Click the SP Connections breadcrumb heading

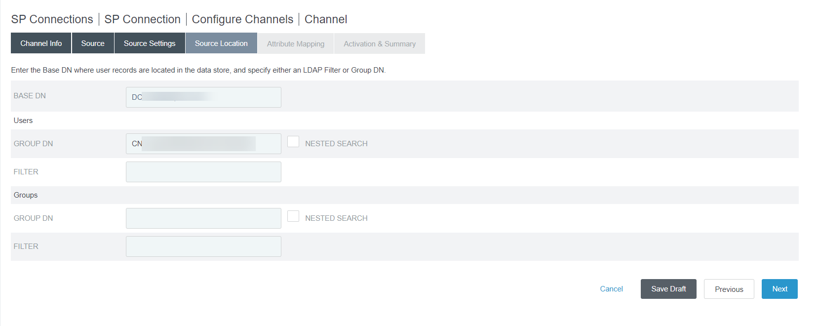click(x=52, y=19)
